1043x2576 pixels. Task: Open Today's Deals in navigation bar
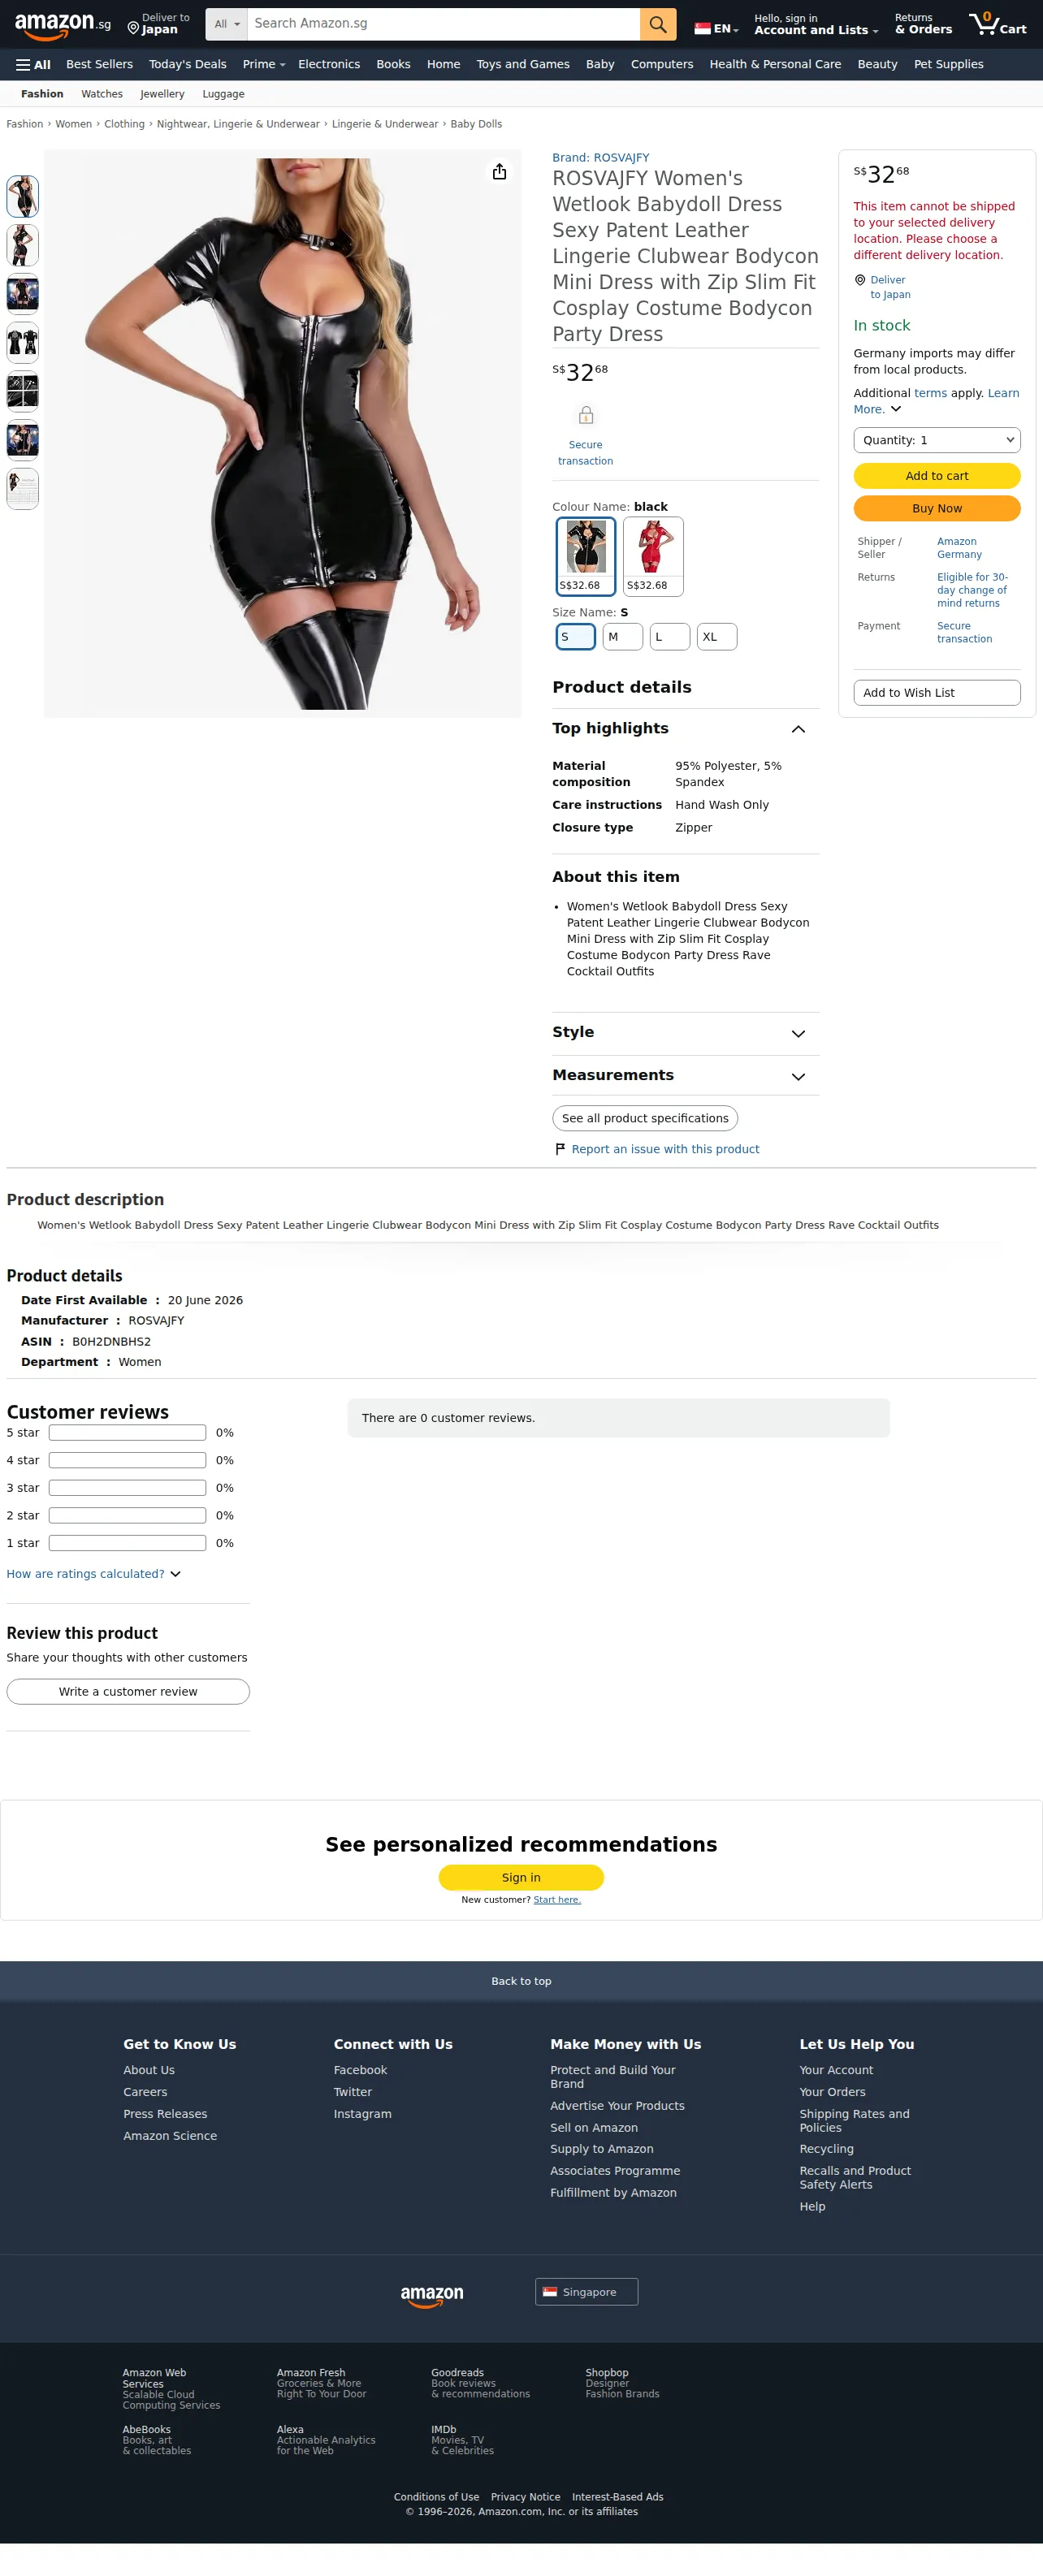coord(188,64)
